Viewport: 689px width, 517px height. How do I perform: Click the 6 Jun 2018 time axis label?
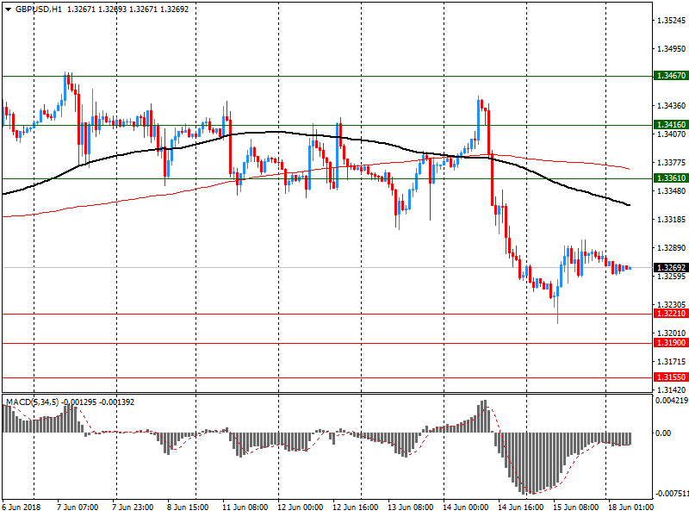tap(21, 508)
